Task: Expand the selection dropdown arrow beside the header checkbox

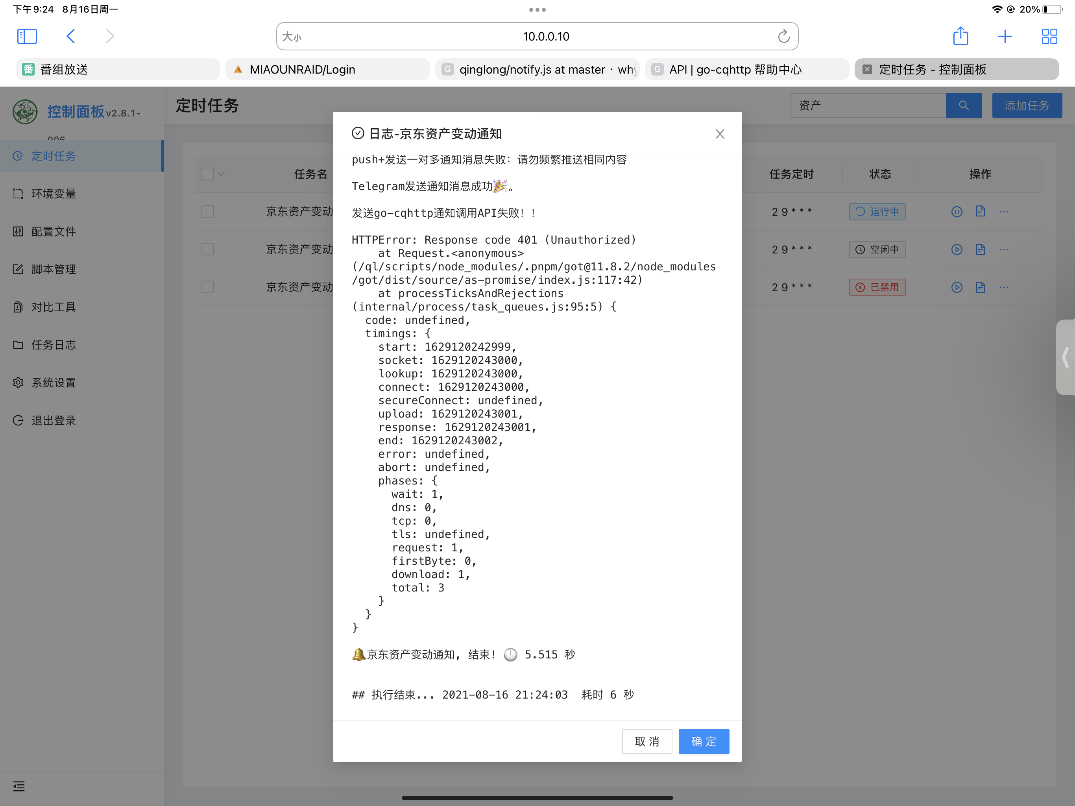Action: [x=221, y=174]
